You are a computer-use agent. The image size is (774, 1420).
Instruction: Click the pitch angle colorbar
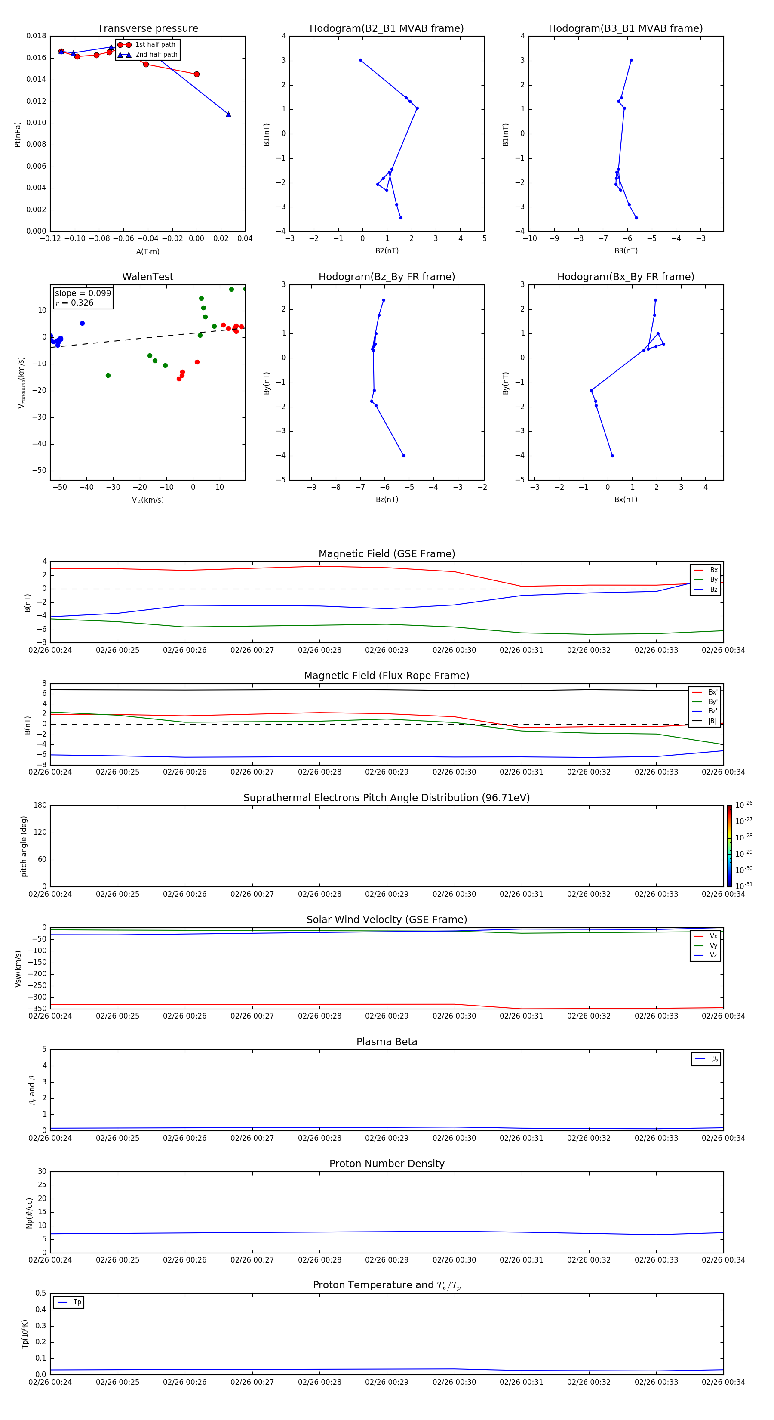click(729, 846)
